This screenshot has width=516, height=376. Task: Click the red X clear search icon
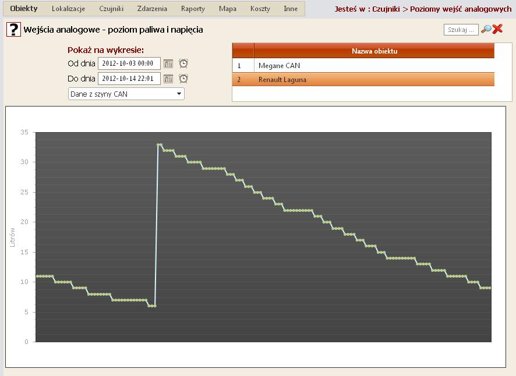pos(497,29)
